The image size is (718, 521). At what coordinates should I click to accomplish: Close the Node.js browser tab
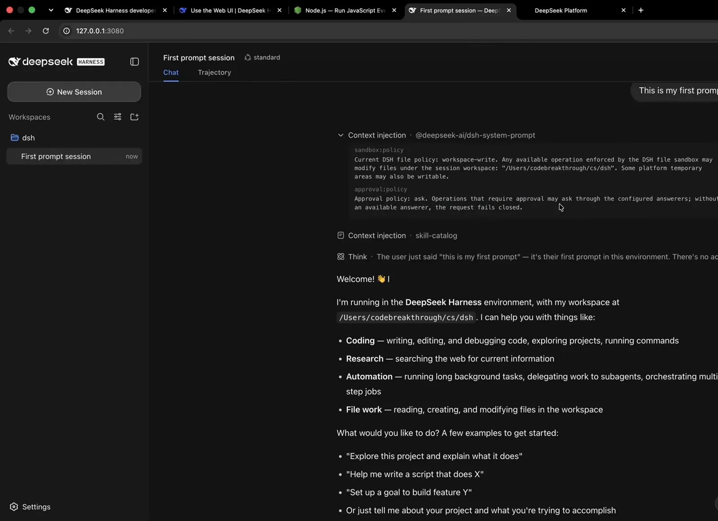(394, 10)
